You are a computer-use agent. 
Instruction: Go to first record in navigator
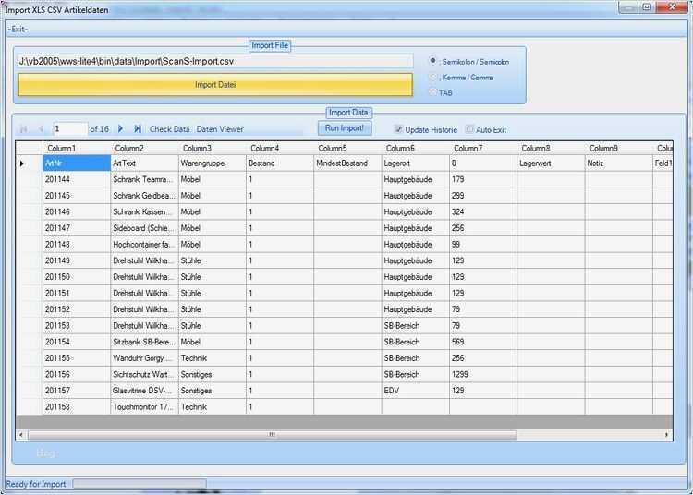point(24,129)
